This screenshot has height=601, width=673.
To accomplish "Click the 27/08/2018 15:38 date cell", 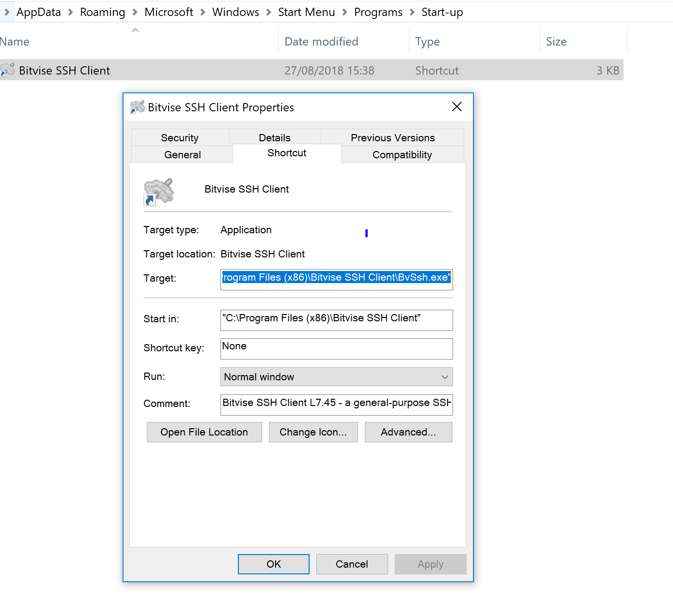I will pyautogui.click(x=329, y=71).
